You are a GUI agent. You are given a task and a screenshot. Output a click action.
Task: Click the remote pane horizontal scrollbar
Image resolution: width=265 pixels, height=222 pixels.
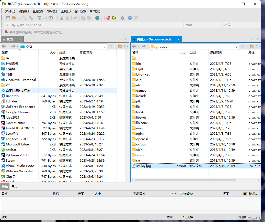(186, 180)
